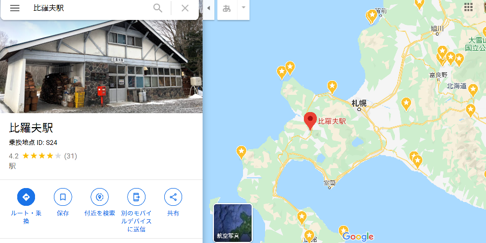Click inside the 比羅夫駅 search field
The height and width of the screenshot is (243, 486).
coord(90,9)
